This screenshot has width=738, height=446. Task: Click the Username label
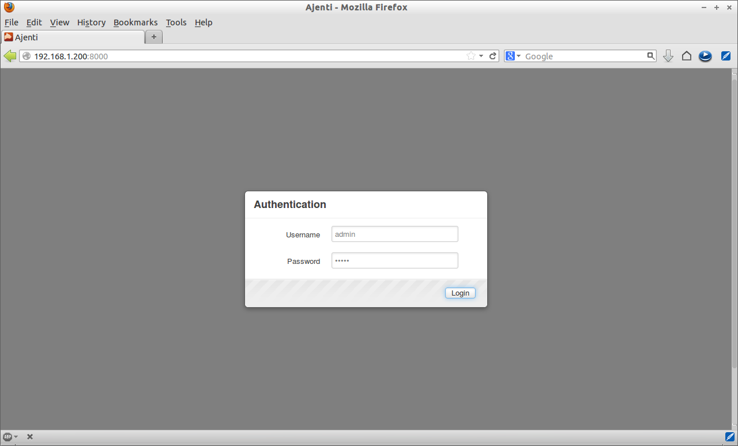click(x=303, y=235)
